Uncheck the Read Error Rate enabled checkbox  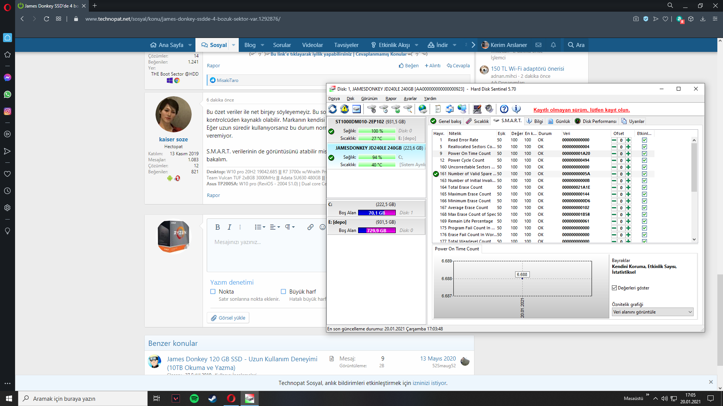point(644,140)
